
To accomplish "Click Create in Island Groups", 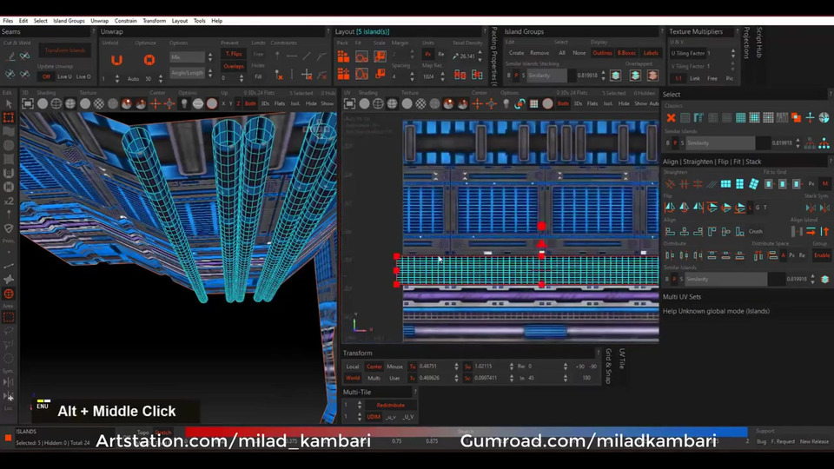I will pyautogui.click(x=516, y=53).
